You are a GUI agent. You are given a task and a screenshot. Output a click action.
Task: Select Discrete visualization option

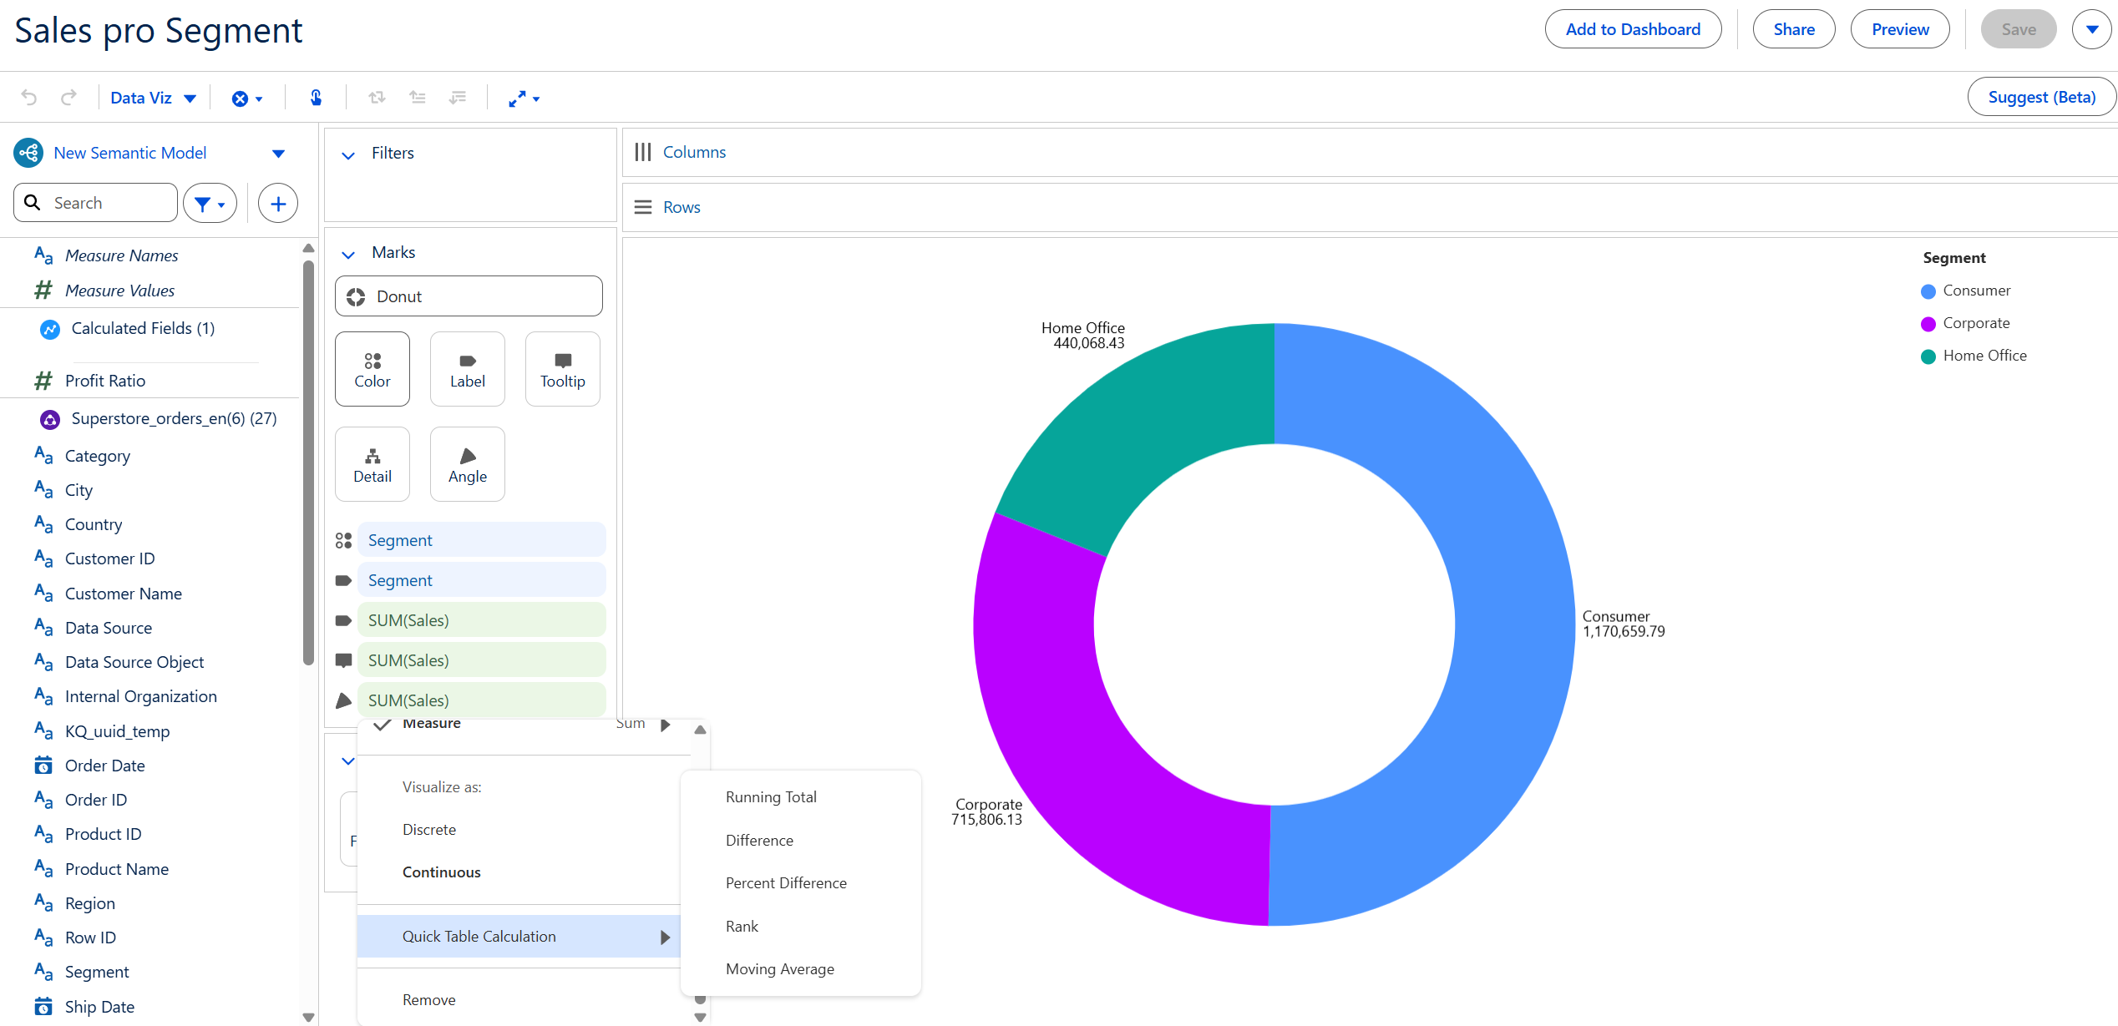pos(429,829)
